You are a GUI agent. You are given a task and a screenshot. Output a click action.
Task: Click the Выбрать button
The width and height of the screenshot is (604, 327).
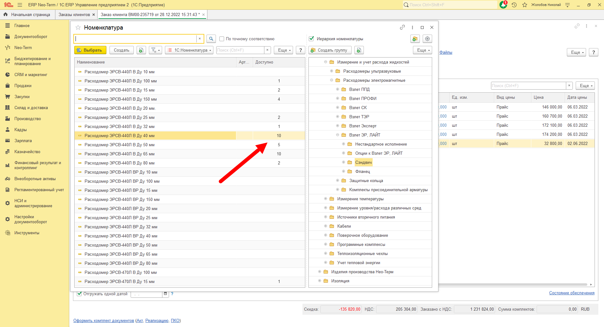pos(90,50)
